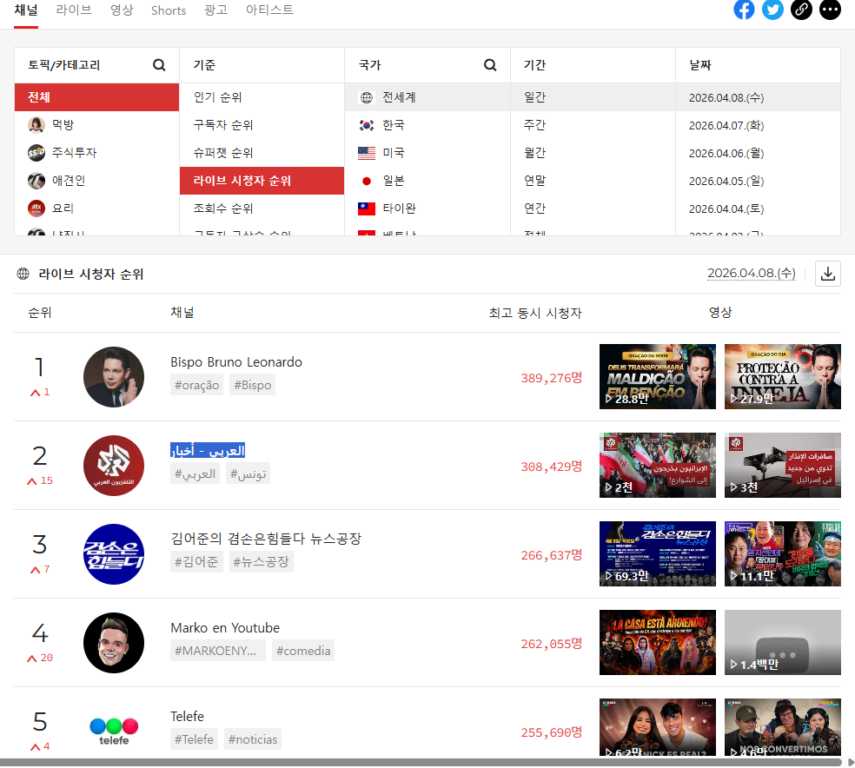Screen dimensions: 855x768
Task: Click the #Bispo tag
Action: (253, 385)
